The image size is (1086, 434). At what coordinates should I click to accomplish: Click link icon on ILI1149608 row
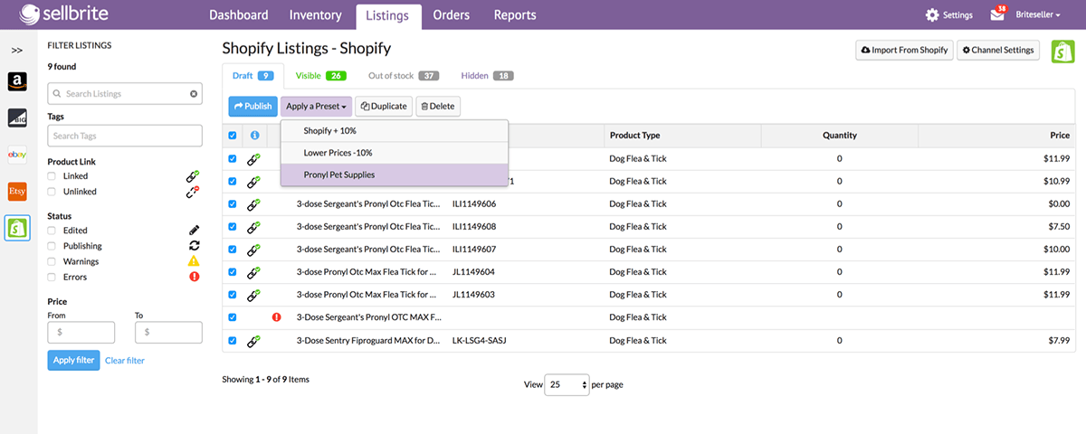(254, 227)
